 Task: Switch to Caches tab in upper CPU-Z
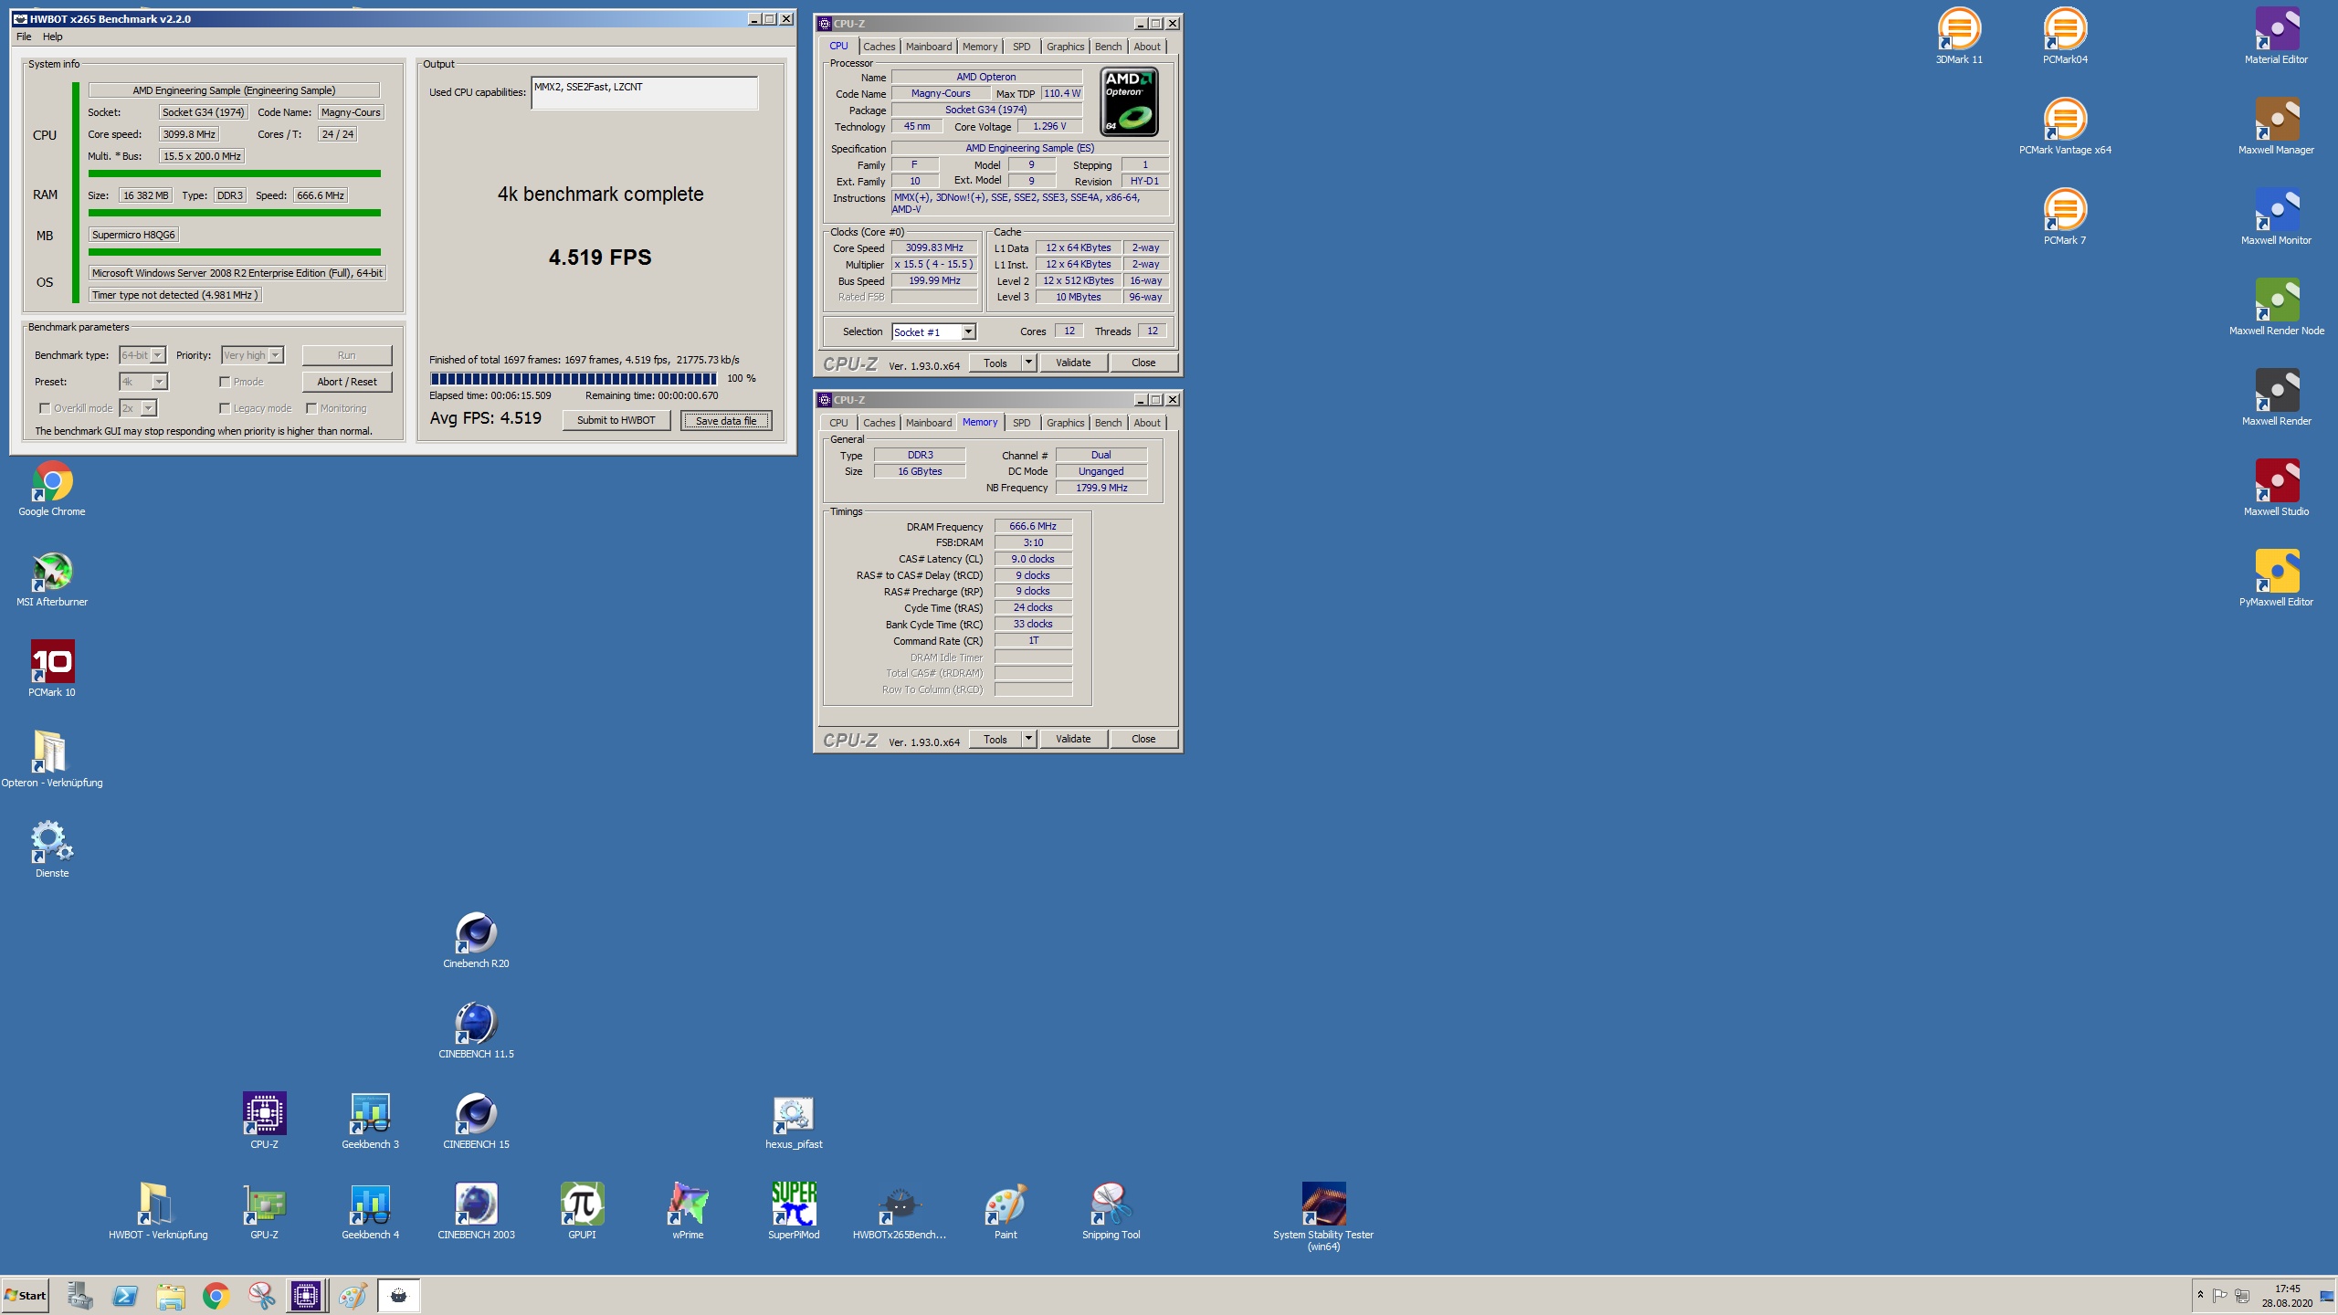(879, 47)
